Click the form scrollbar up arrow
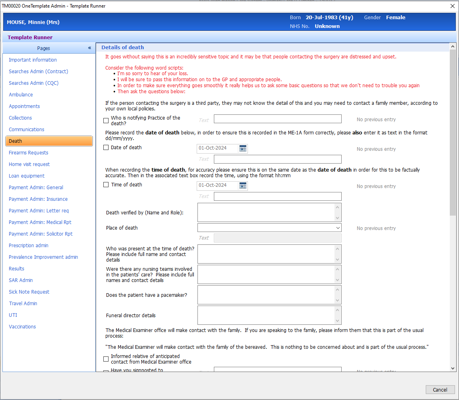Screen dimensions: 459x400 click(453, 46)
